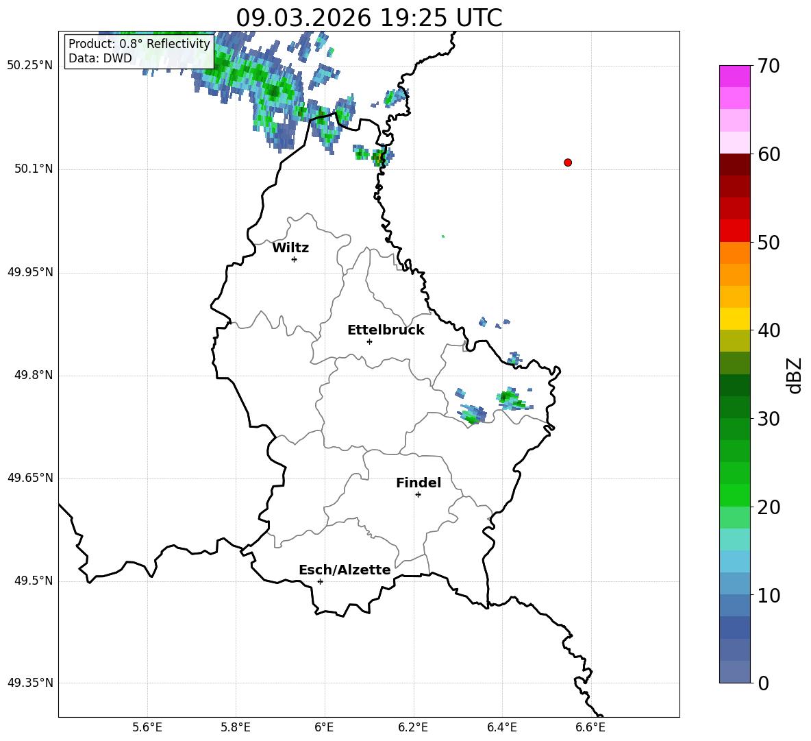Click the Findel city label

pyautogui.click(x=419, y=483)
